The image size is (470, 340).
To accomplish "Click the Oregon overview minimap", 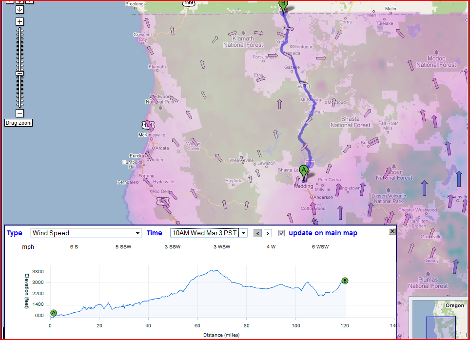I will tap(439, 319).
